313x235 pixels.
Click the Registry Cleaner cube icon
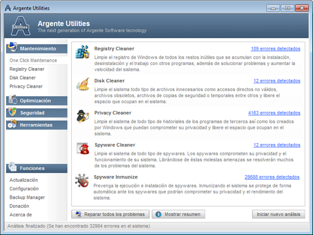[x=82, y=52]
